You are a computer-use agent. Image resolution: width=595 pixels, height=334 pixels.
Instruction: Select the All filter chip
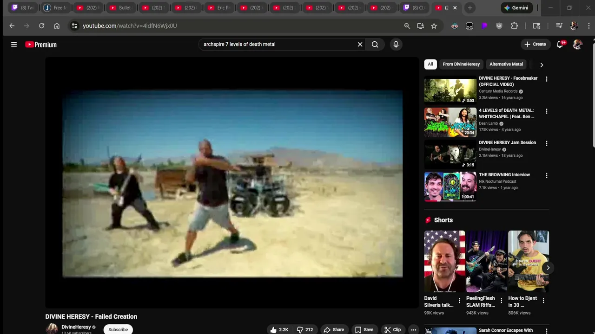tap(430, 64)
